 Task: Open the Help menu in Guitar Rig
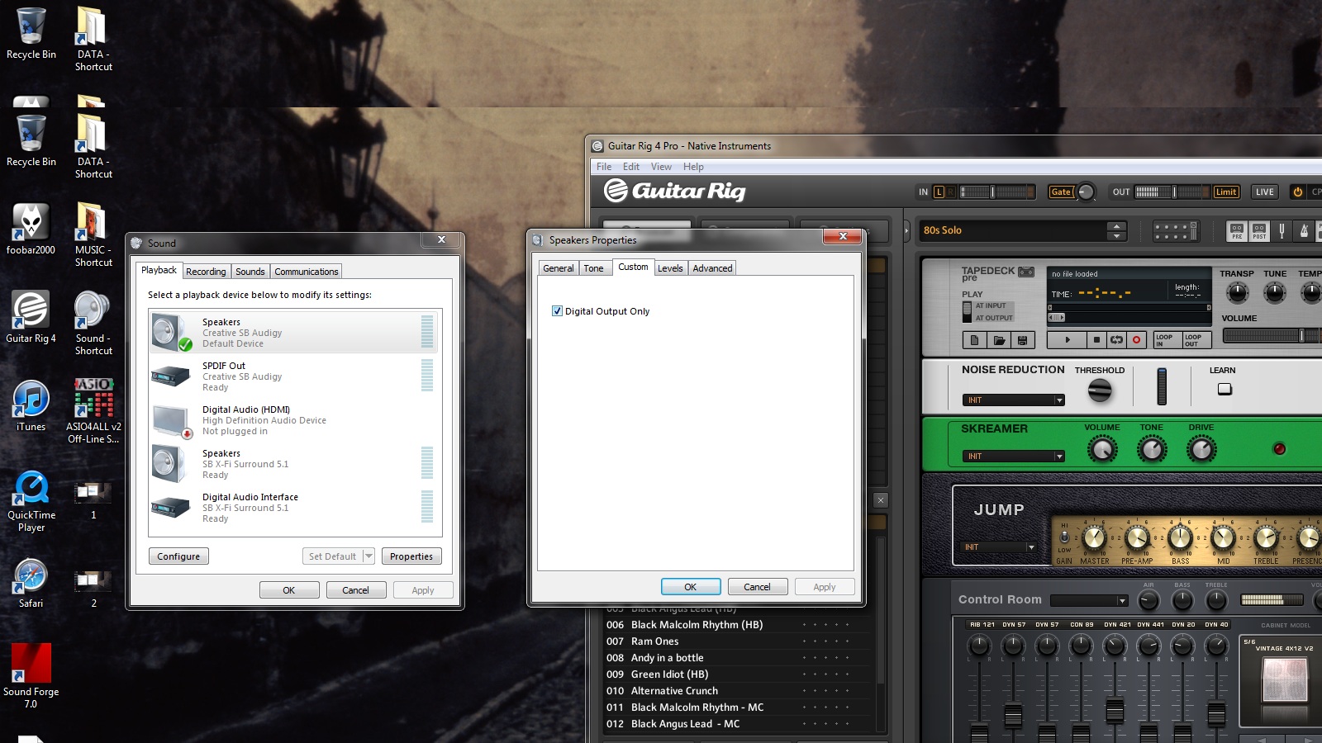point(693,167)
